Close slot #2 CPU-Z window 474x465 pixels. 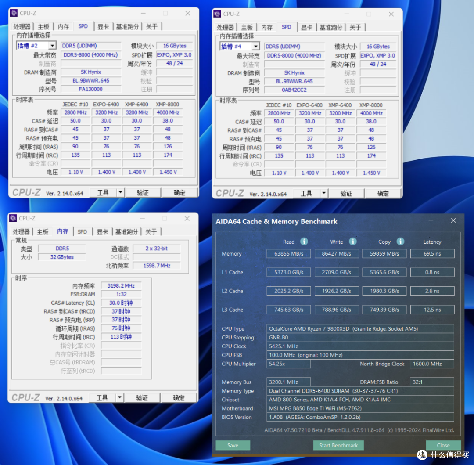(x=188, y=13)
